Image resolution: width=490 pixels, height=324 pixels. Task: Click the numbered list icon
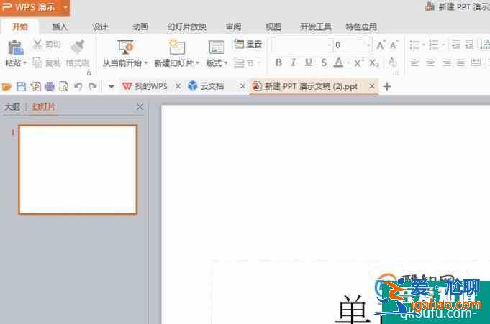point(433,45)
